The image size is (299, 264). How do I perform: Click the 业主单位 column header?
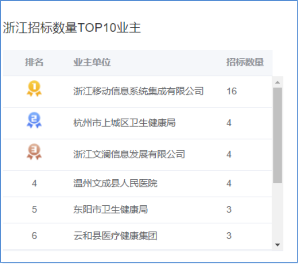coord(92,62)
